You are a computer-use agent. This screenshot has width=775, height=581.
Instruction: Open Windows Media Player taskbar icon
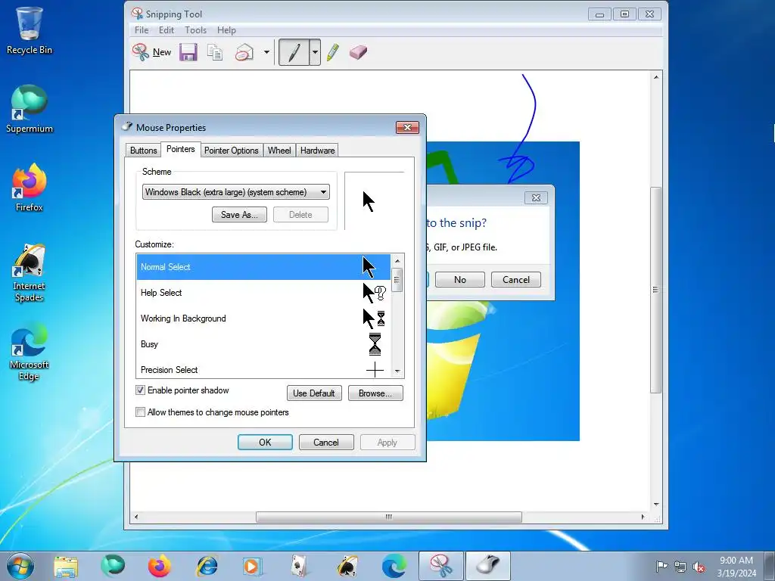click(253, 566)
